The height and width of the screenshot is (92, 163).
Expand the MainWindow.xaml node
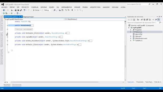pyautogui.click(x=131, y=38)
